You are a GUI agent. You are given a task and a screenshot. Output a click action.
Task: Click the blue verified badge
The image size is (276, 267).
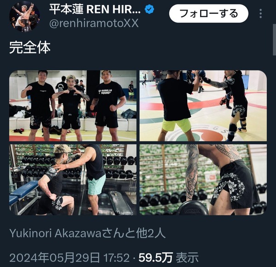[149, 9]
